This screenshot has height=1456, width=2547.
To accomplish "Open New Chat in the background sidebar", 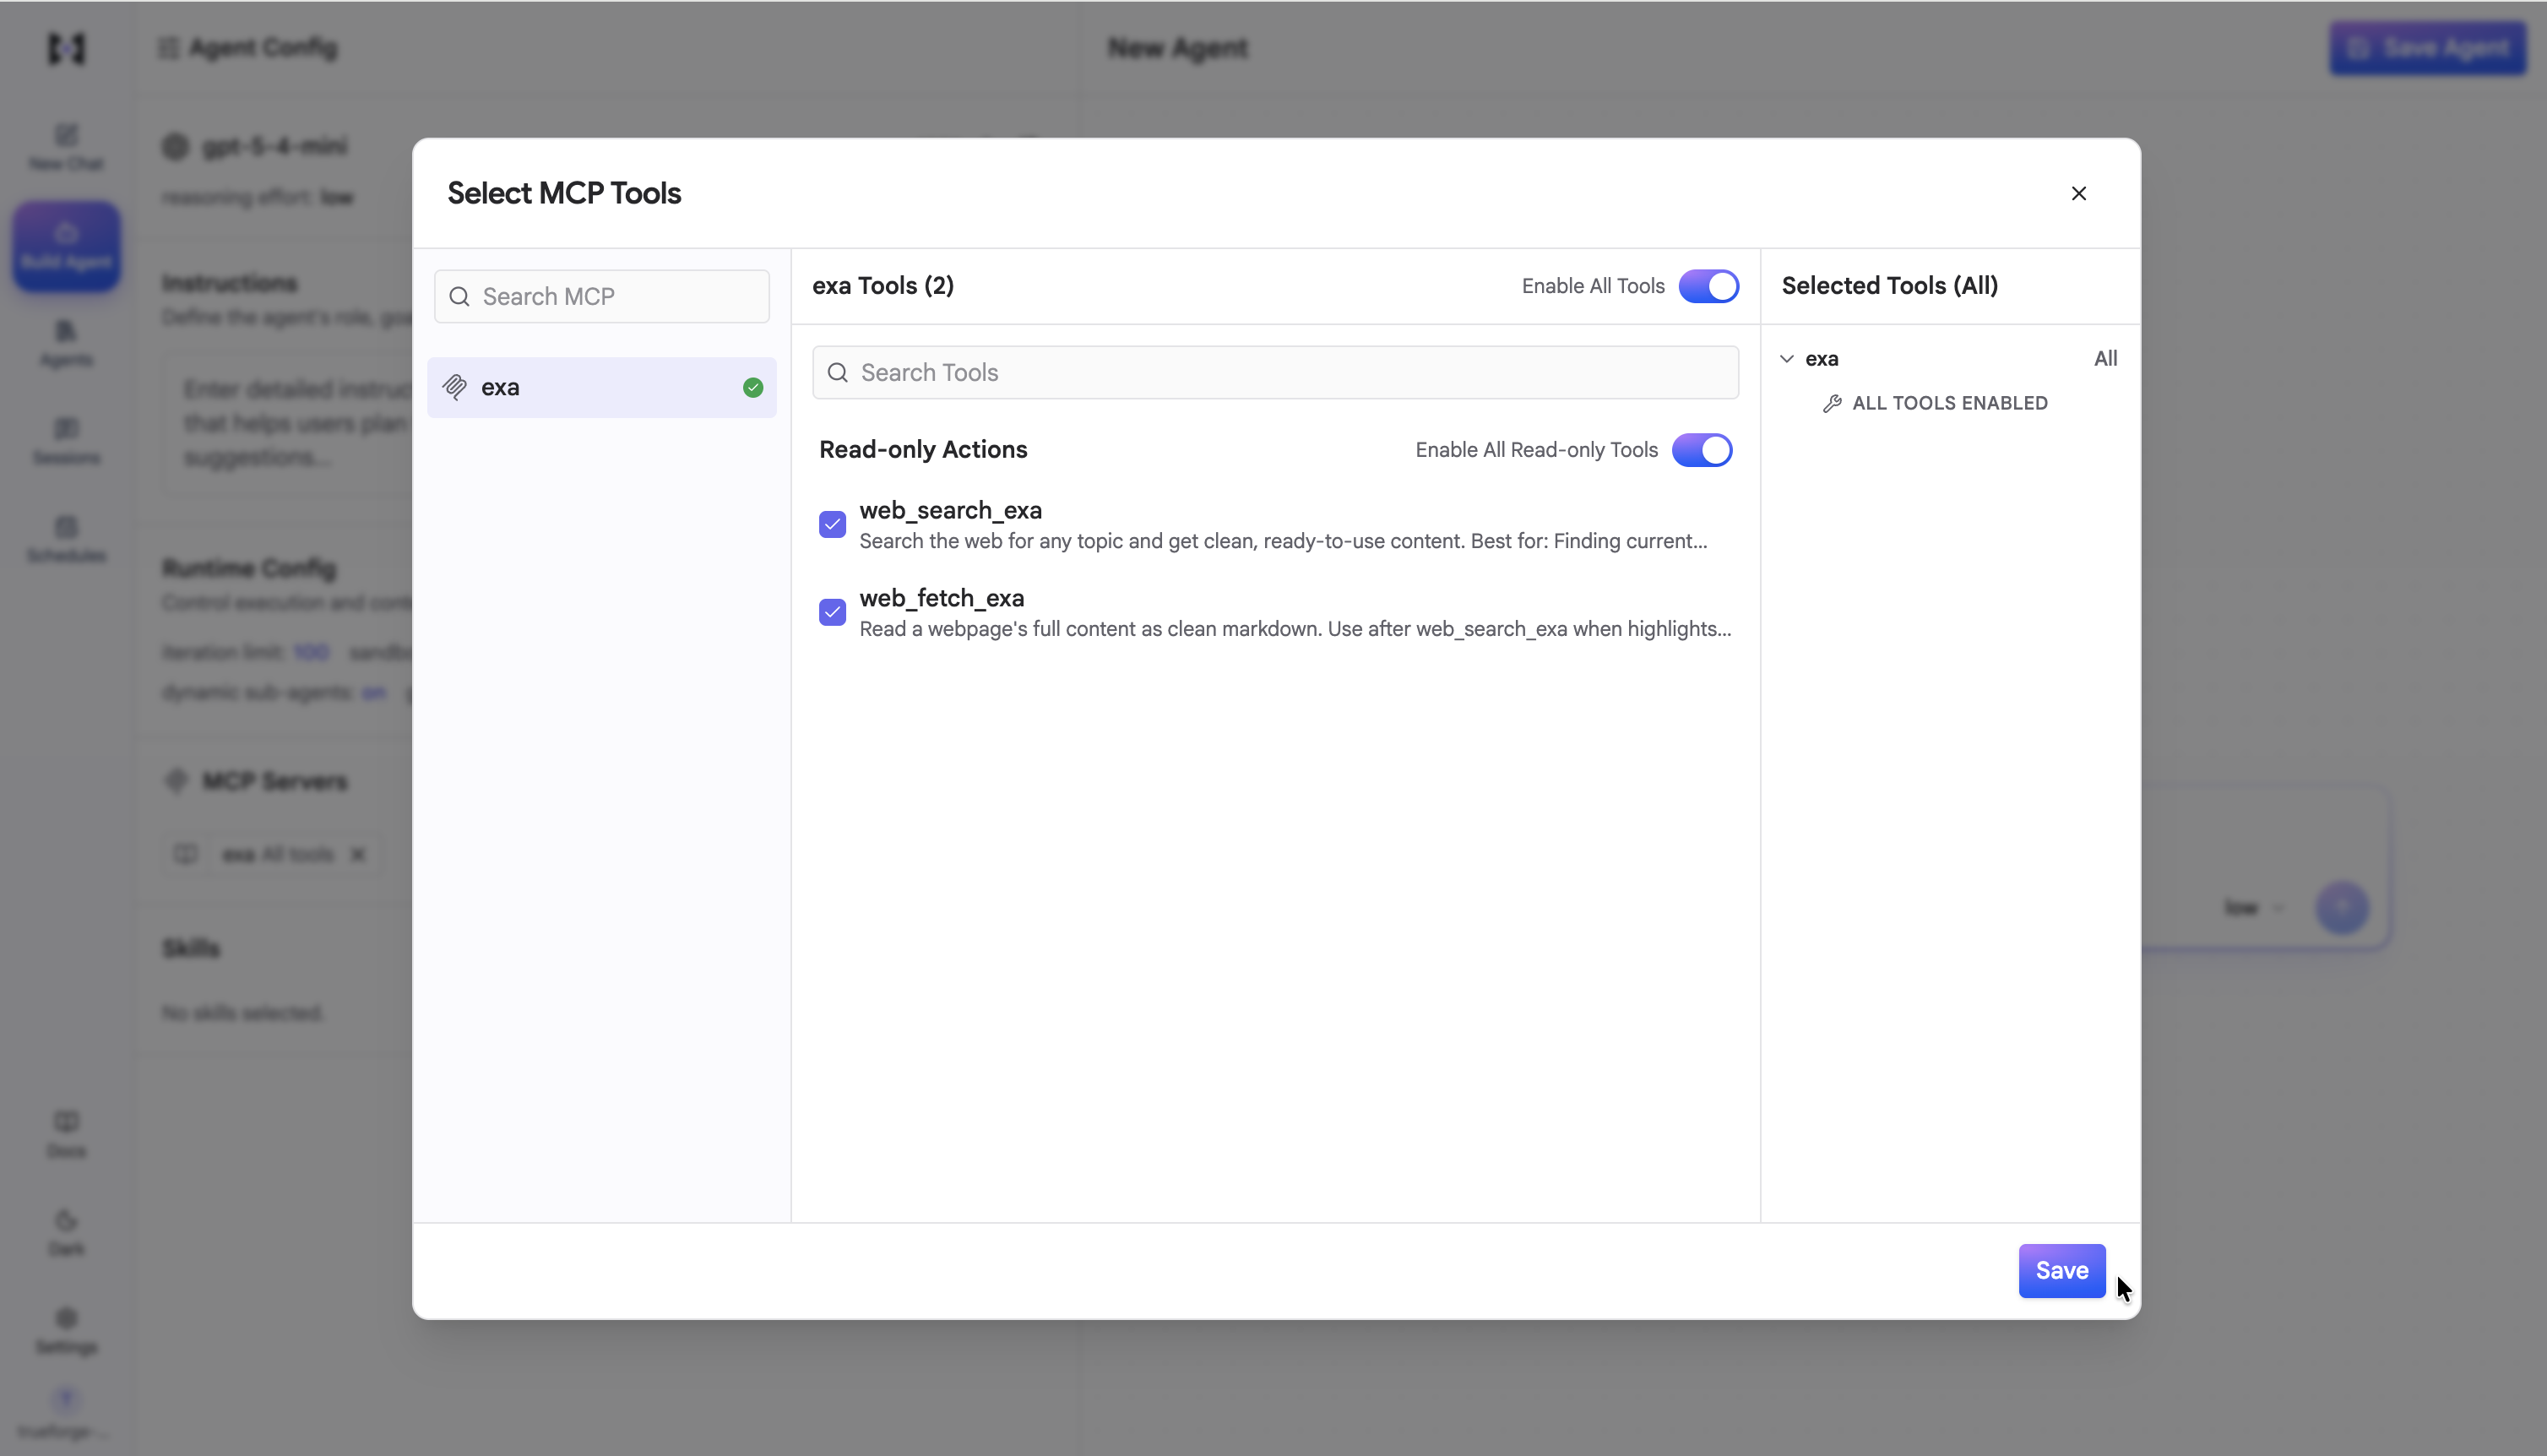I will pos(66,147).
